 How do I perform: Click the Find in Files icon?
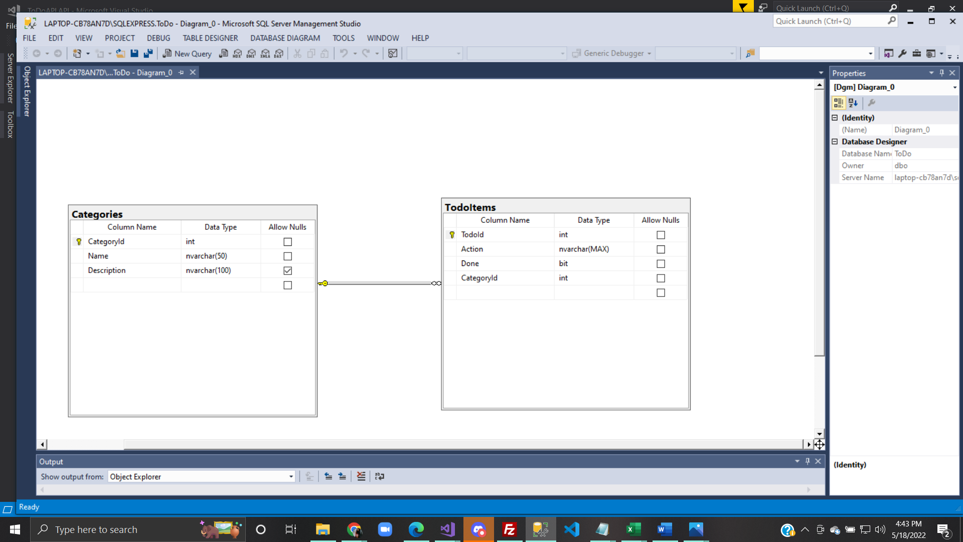coord(750,53)
